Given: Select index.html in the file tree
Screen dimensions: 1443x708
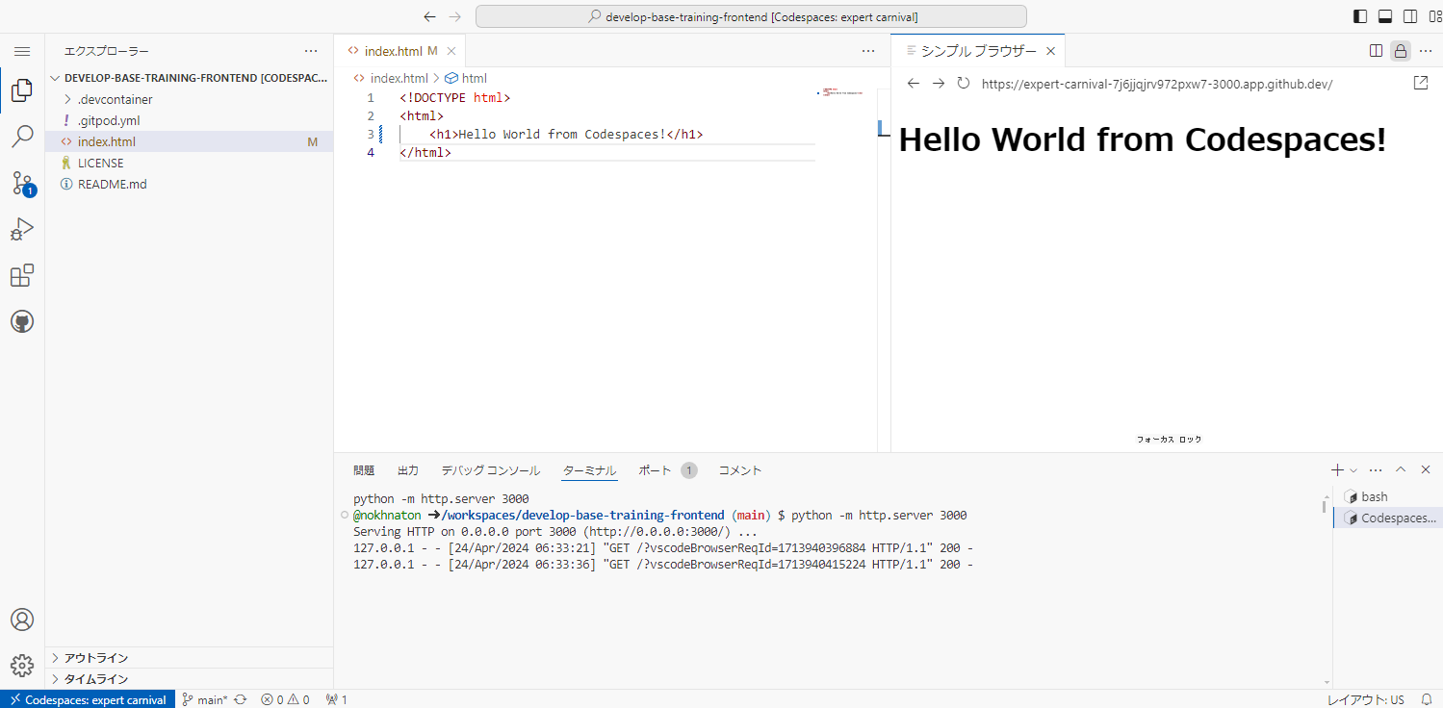Looking at the screenshot, I should tap(189, 141).
